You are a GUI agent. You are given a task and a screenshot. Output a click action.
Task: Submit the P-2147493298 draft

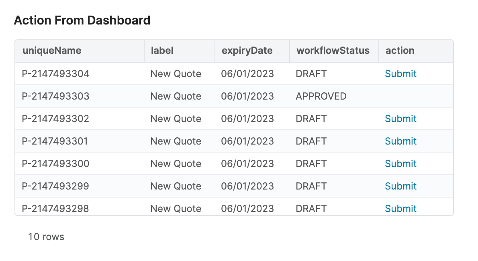coord(400,208)
